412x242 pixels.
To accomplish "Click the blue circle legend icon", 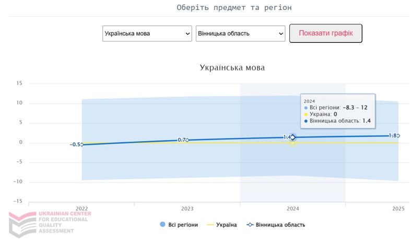I will click(163, 225).
